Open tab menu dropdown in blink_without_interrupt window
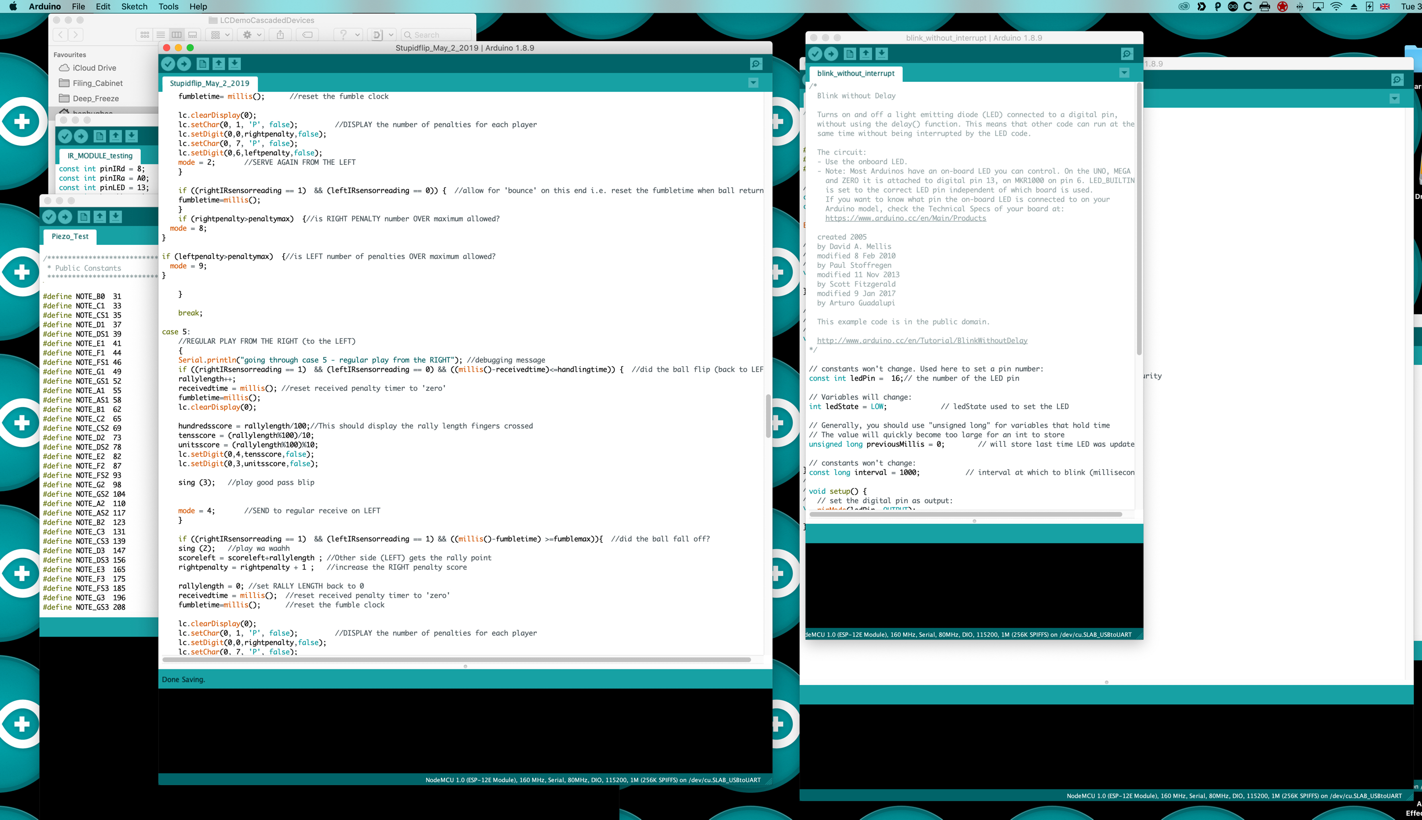The image size is (1422, 820). click(1124, 73)
